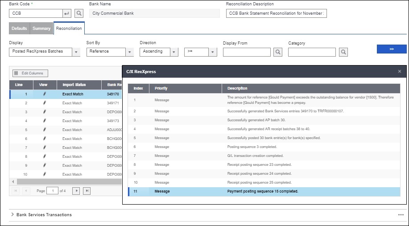The height and width of the screenshot is (226, 409).
Task: Open the Display From finder icon
Action: 277,52
